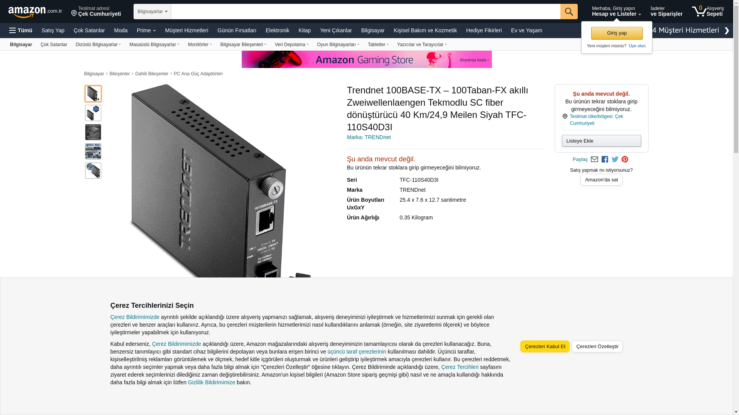
Task: Click the magnifying glass search button
Action: click(x=569, y=12)
